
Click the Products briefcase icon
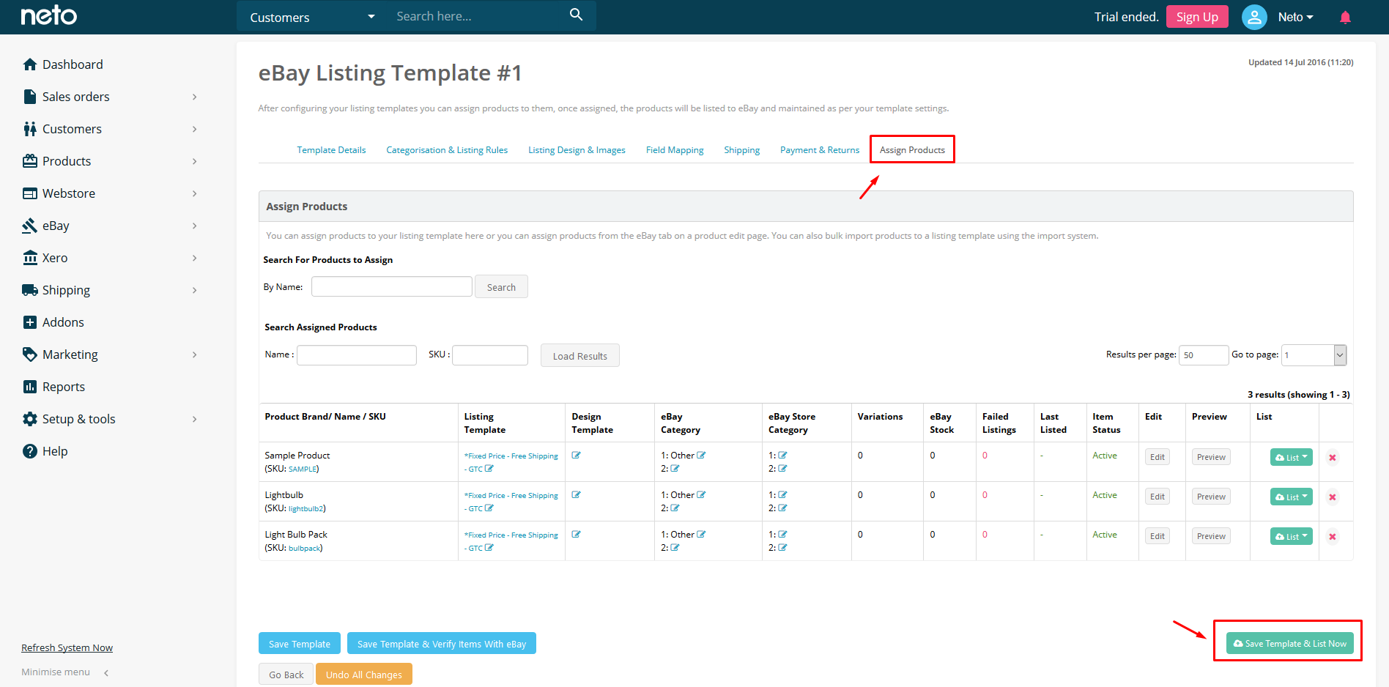(30, 161)
